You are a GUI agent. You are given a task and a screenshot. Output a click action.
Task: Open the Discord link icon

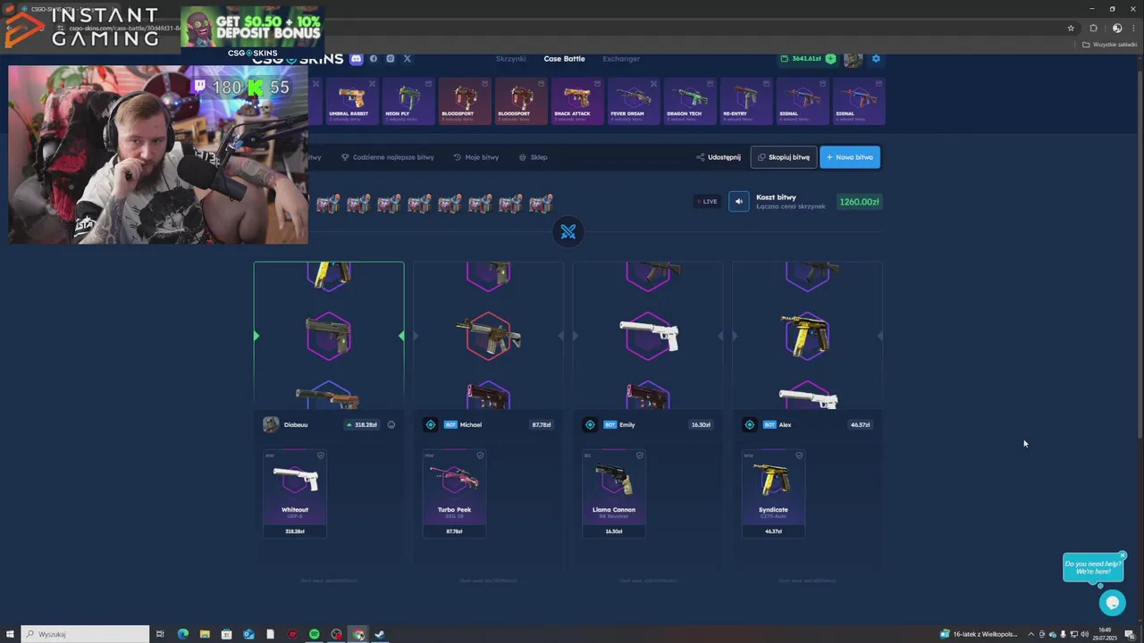click(x=357, y=59)
